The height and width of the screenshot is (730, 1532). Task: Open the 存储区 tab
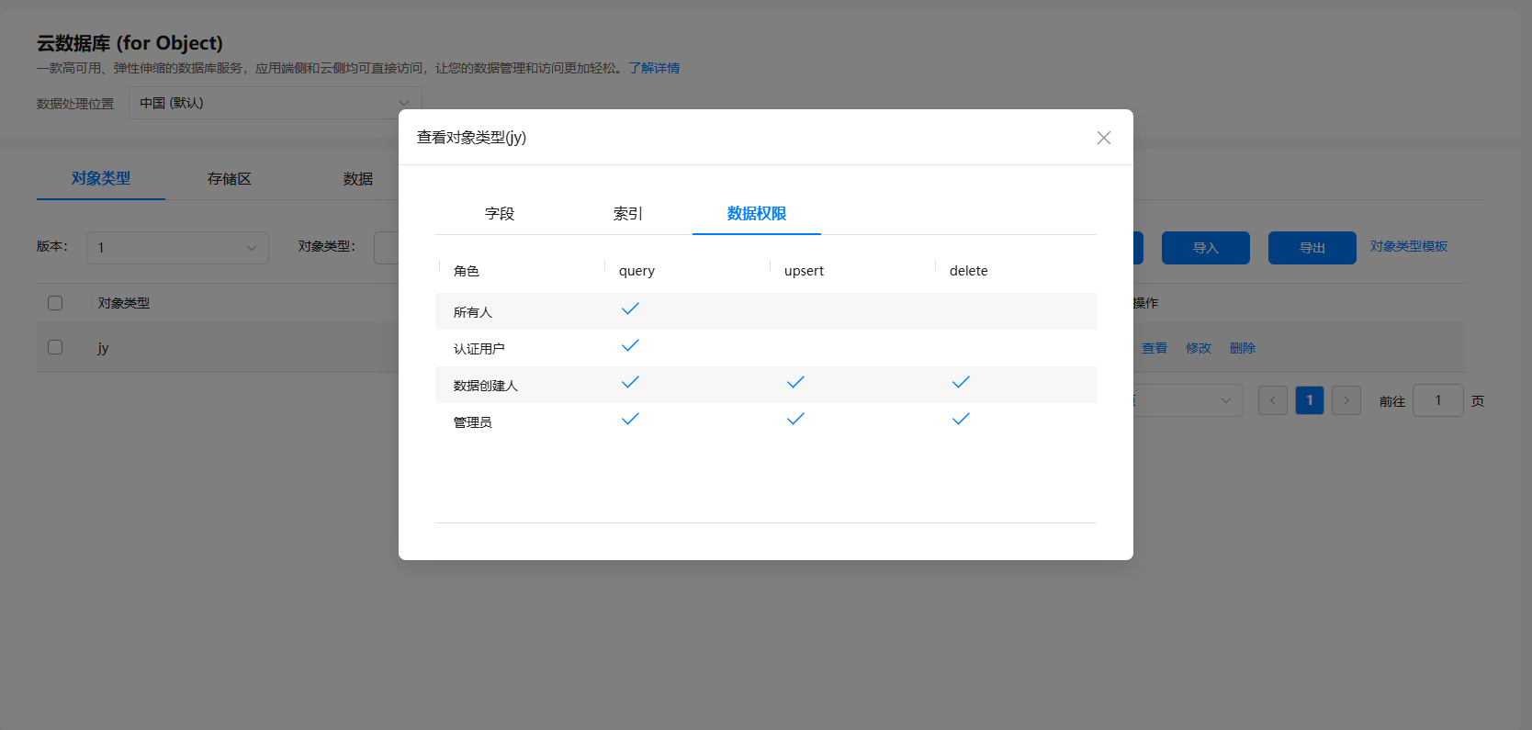[230, 179]
